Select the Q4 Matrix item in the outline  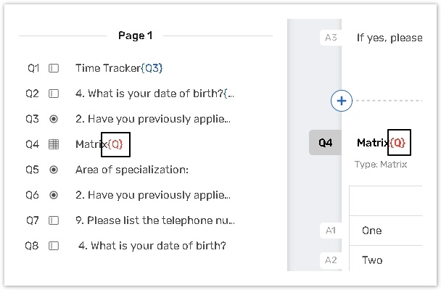[x=99, y=144]
